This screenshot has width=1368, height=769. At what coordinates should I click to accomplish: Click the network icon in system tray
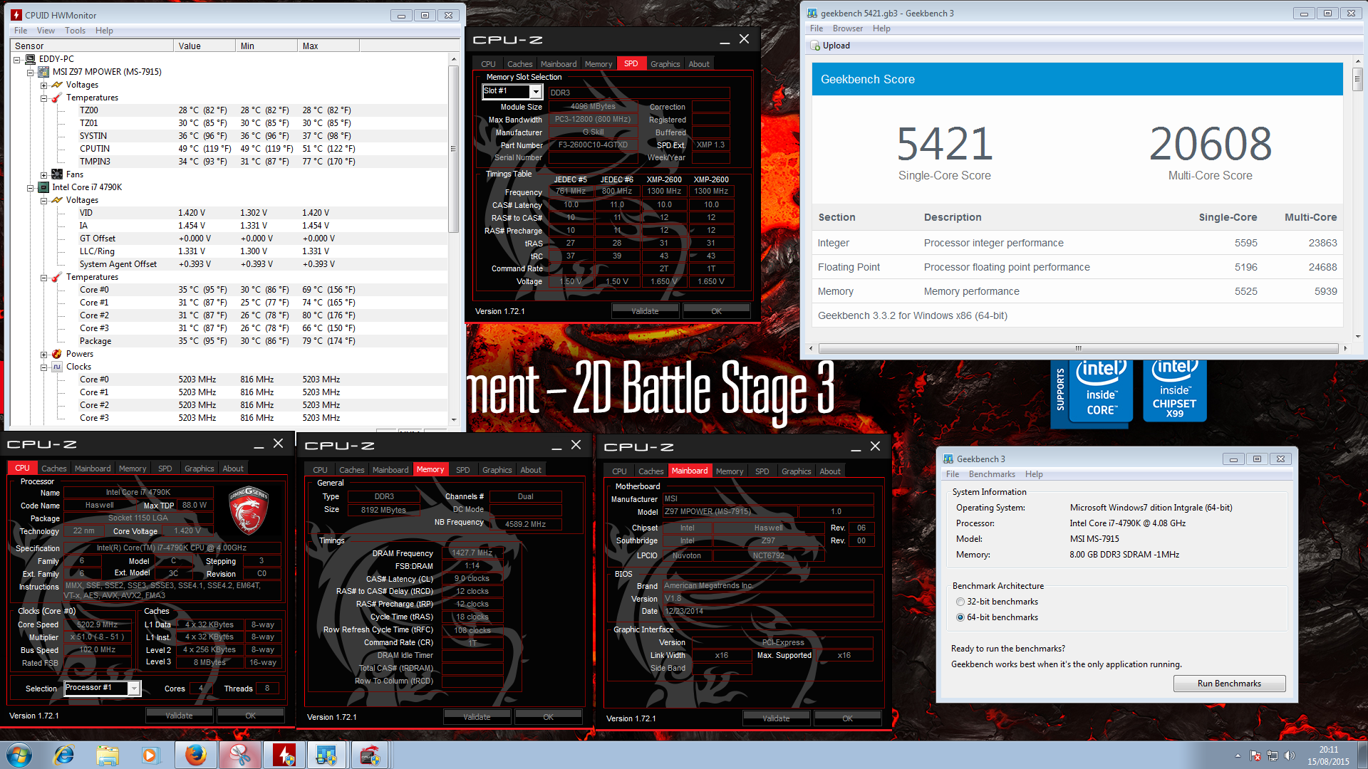(x=1273, y=755)
